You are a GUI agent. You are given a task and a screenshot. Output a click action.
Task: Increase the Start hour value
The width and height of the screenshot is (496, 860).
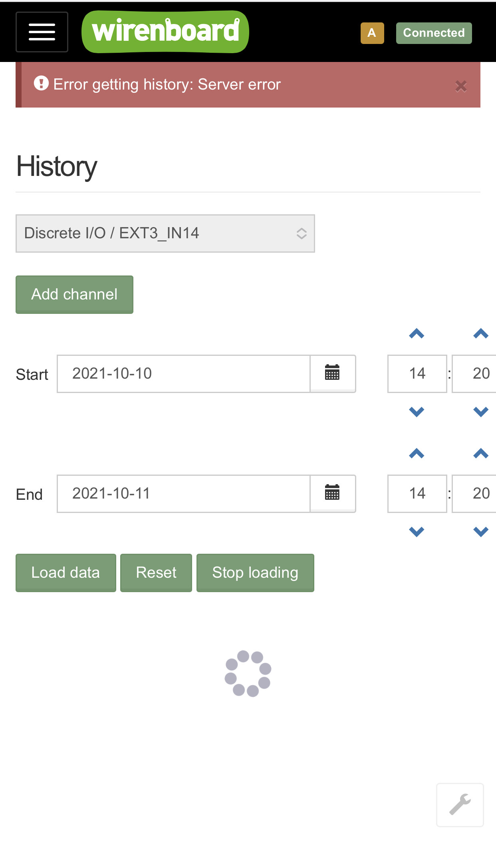(417, 333)
